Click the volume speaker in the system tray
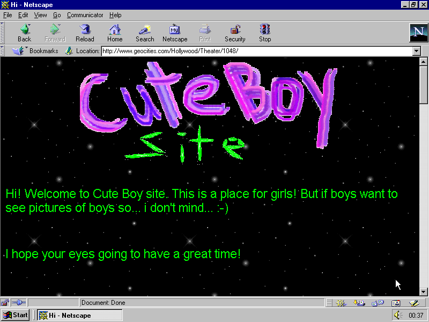The width and height of the screenshot is (429, 322). pos(397,315)
